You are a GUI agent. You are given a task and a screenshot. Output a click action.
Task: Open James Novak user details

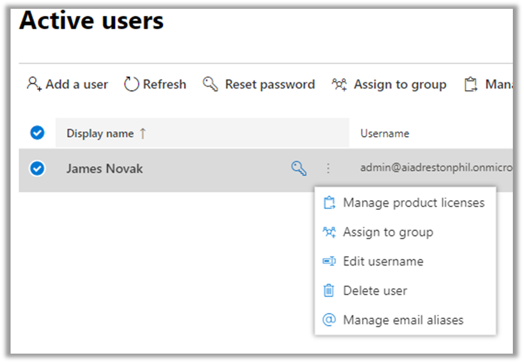(105, 169)
